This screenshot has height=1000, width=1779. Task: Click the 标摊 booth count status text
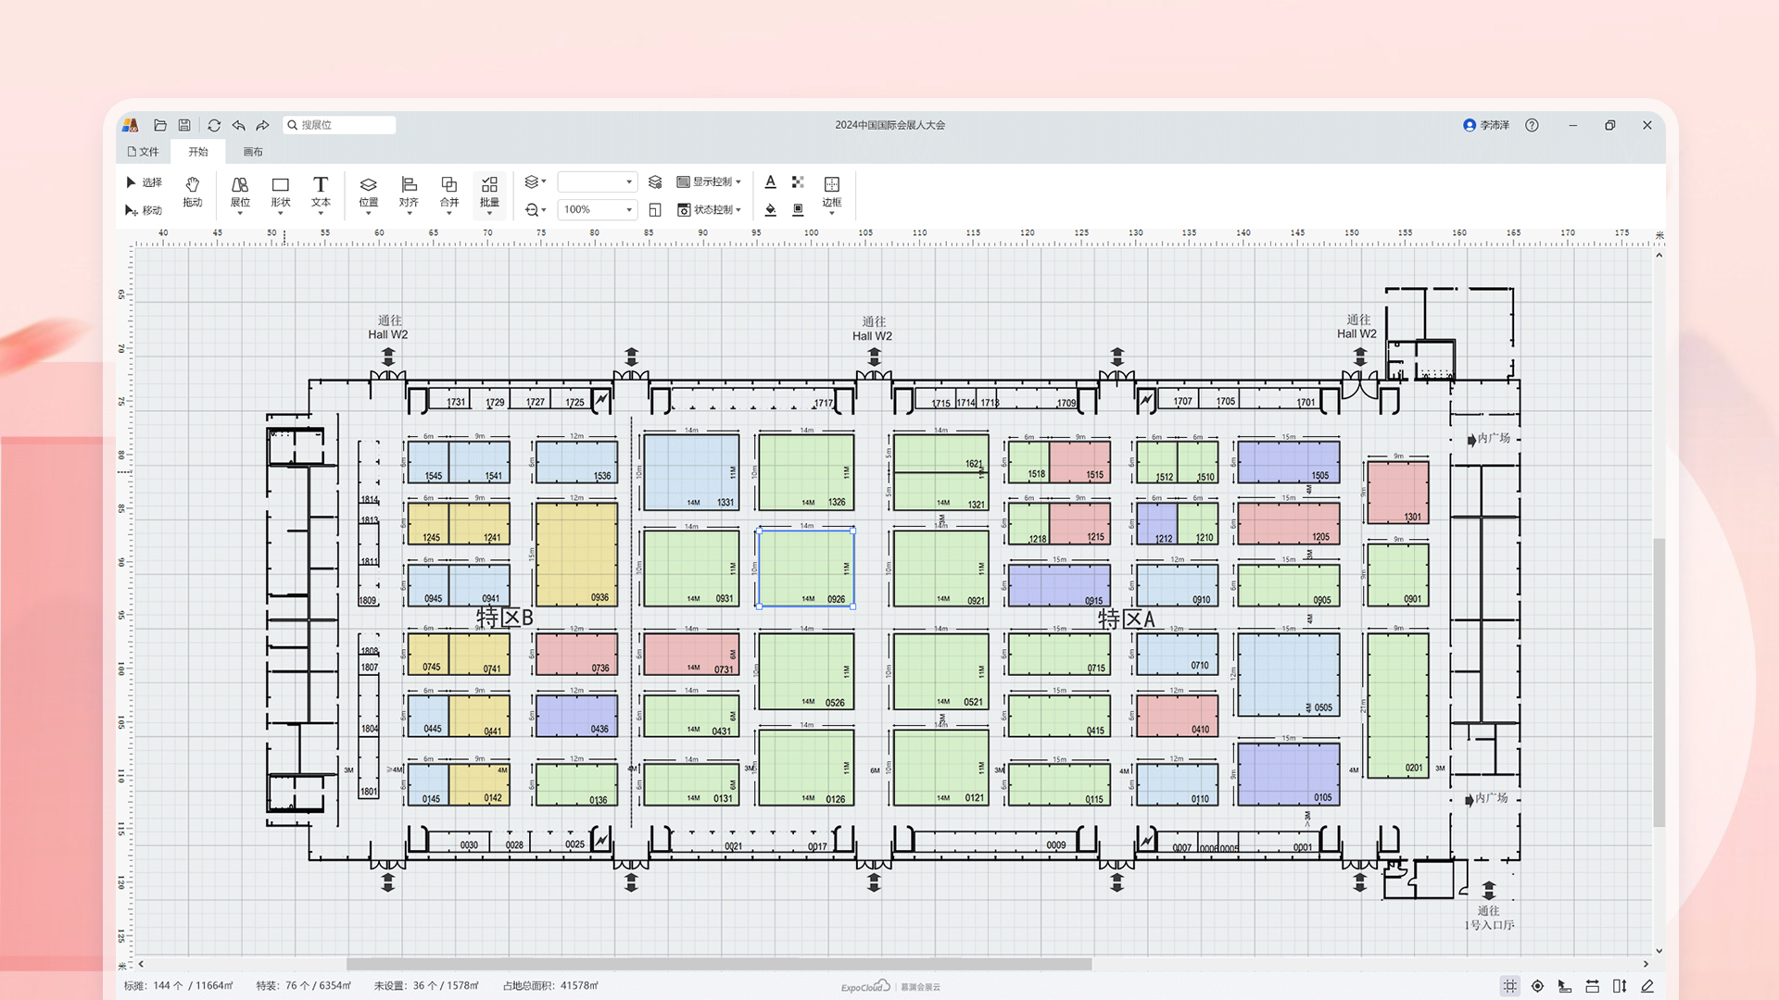(179, 986)
